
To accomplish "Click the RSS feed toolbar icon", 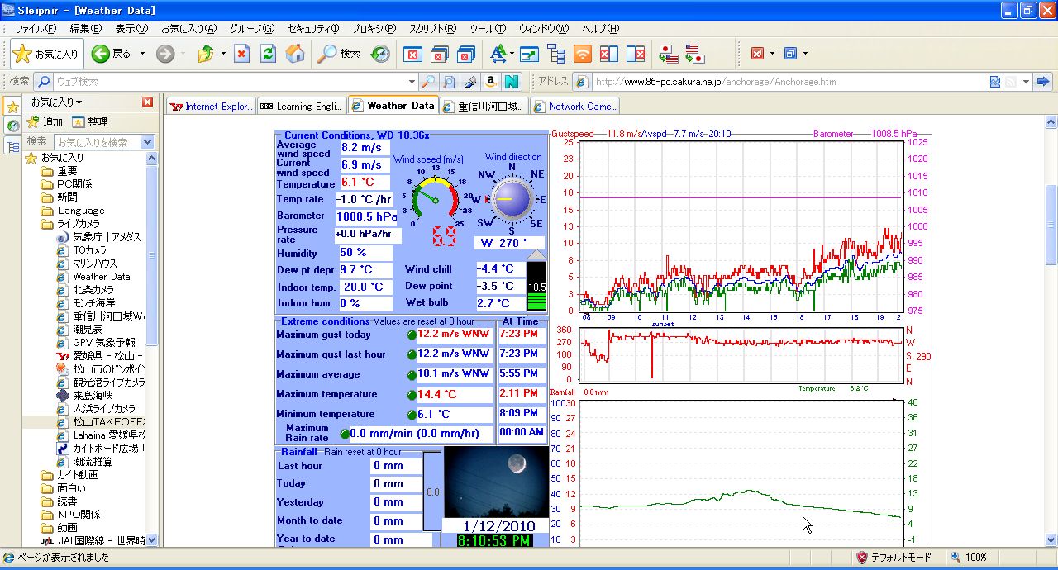I will point(583,54).
